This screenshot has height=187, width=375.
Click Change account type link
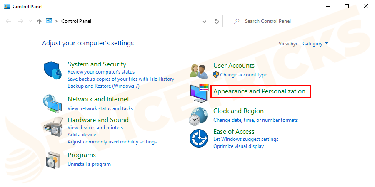[243, 75]
